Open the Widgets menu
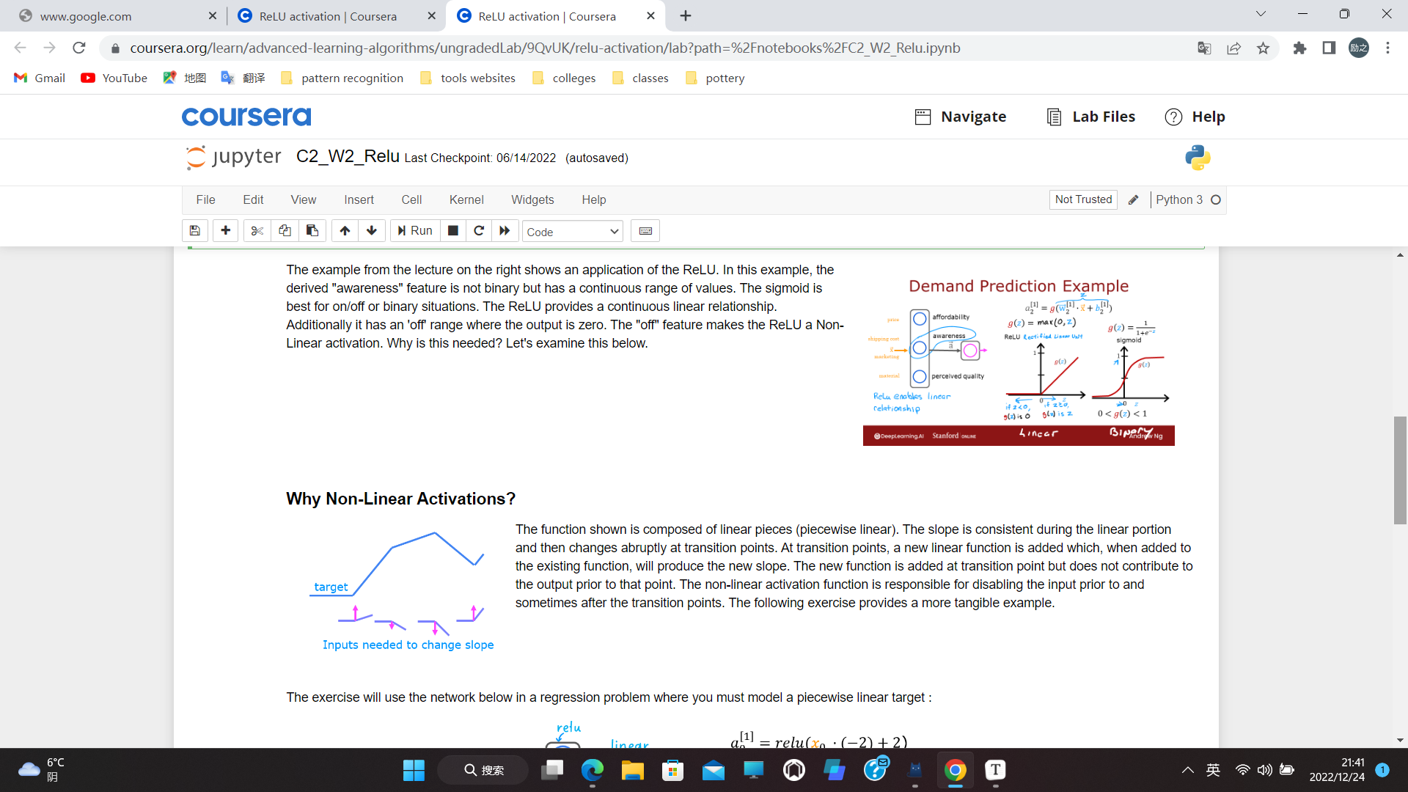1408x792 pixels. [x=532, y=199]
